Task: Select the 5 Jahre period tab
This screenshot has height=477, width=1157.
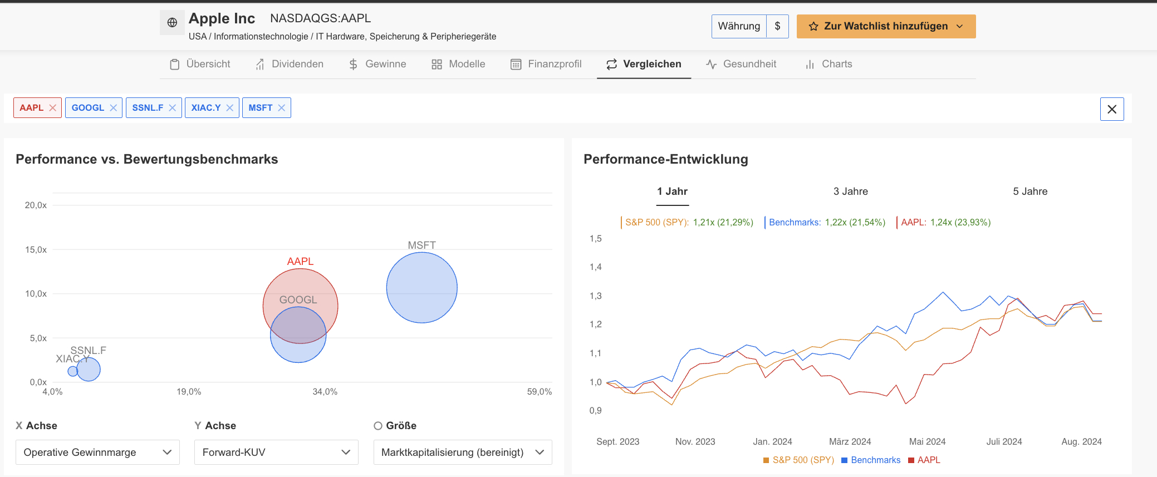Action: tap(1030, 191)
